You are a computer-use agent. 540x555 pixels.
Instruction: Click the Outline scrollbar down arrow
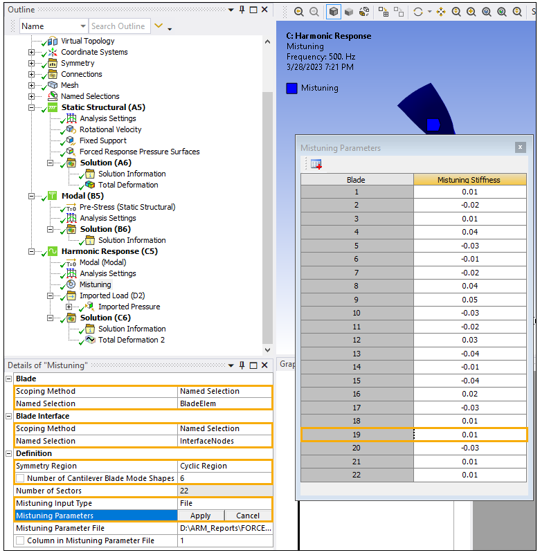267,349
